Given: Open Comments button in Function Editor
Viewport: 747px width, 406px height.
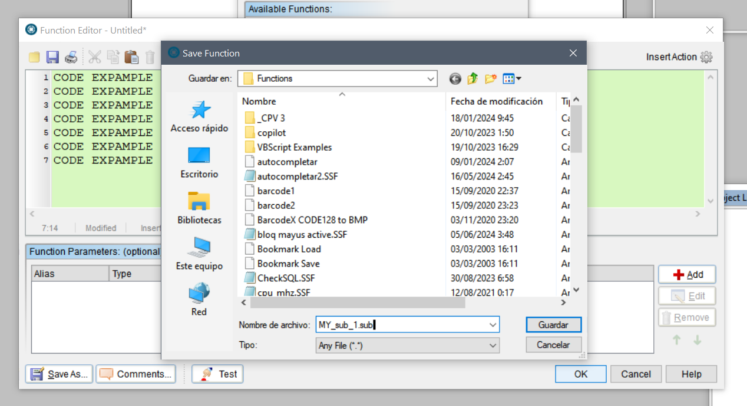Looking at the screenshot, I should click(x=135, y=374).
